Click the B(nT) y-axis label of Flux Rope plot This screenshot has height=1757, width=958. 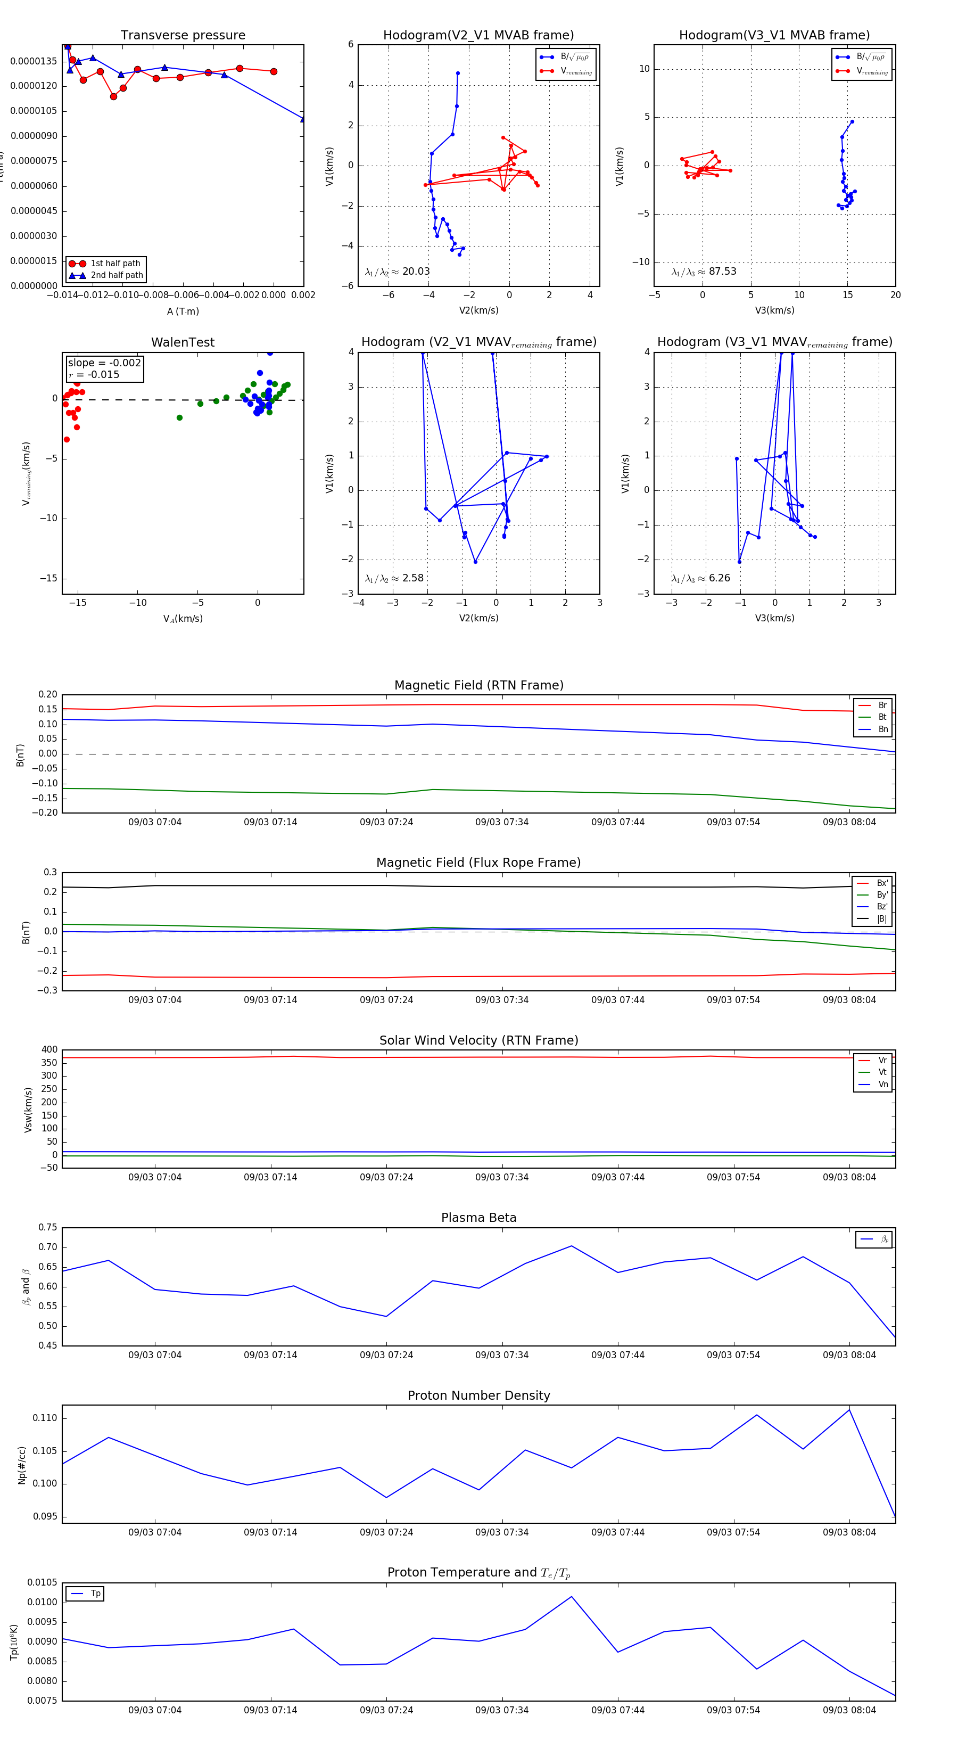tap(26, 932)
